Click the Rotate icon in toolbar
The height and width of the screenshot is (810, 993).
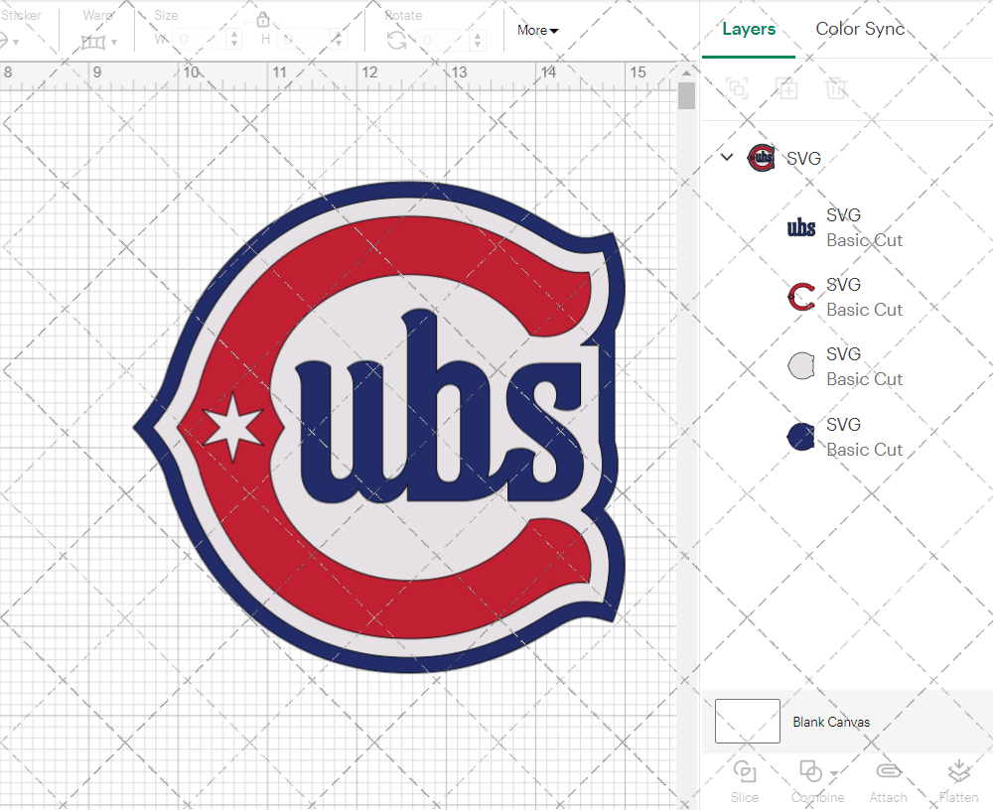[x=396, y=41]
